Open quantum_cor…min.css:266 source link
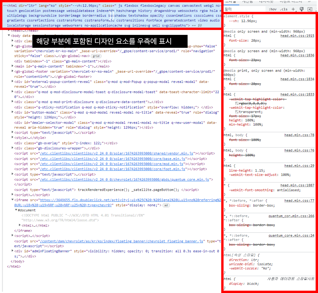Viewport: 318px width, 293px height. point(291,216)
